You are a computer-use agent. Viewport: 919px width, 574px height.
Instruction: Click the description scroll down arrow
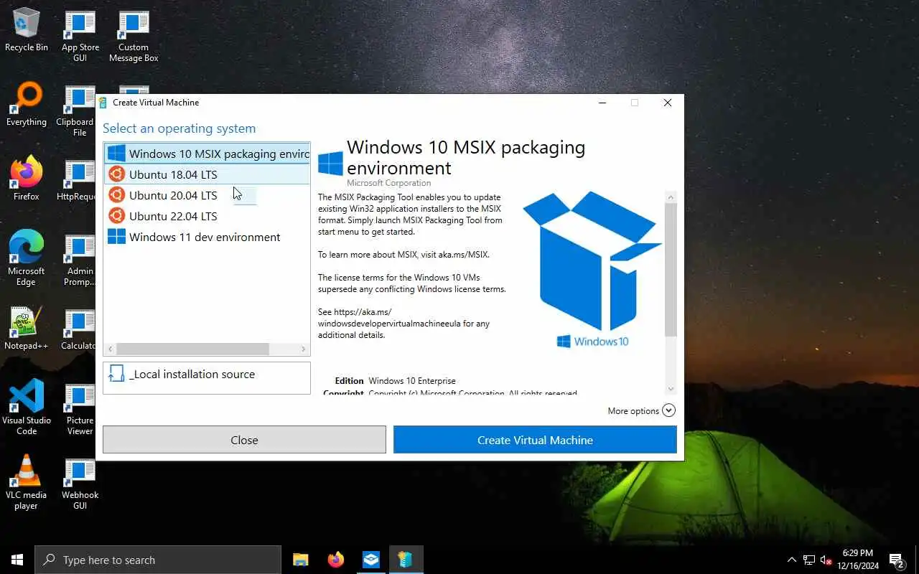671,389
